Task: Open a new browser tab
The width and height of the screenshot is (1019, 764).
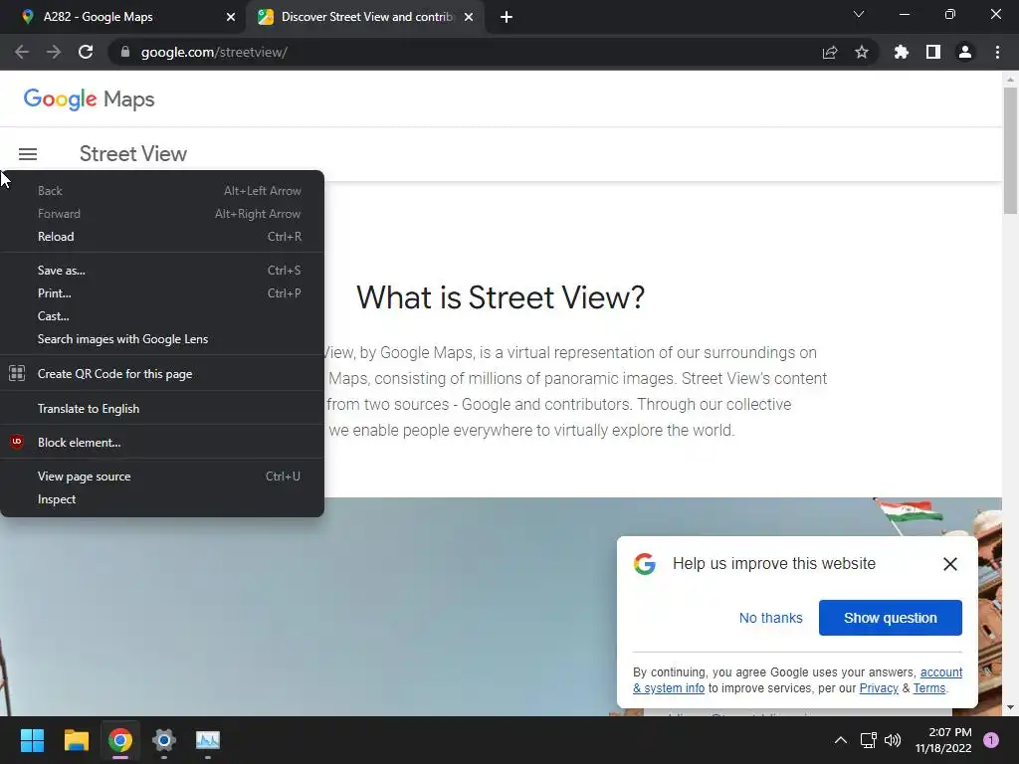Action: pos(507,17)
